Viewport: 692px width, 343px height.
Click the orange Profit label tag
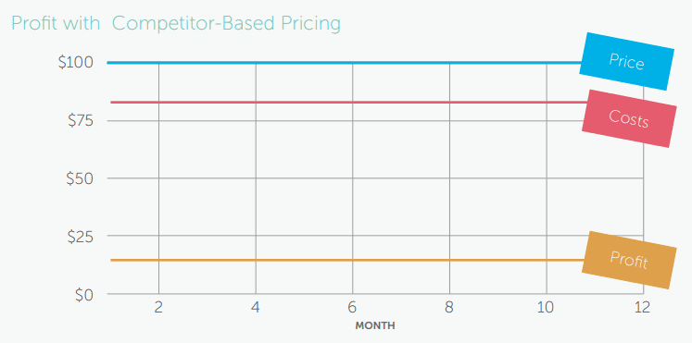[629, 260]
